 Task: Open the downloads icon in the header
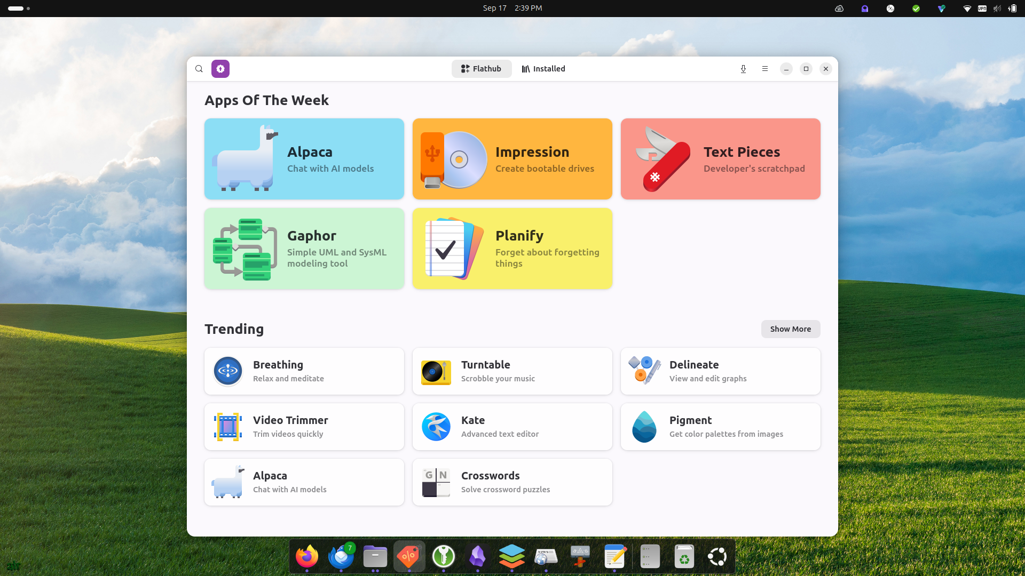pos(743,69)
